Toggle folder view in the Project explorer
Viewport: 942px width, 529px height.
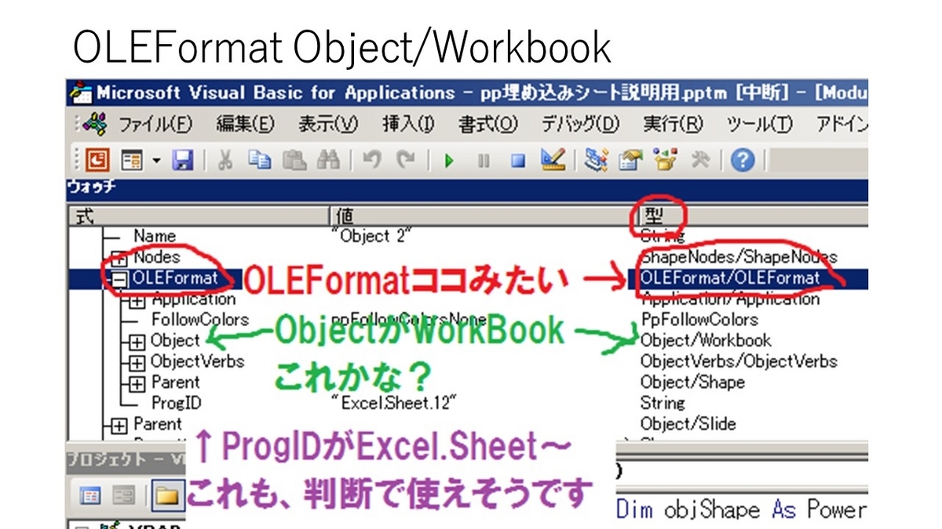[168, 495]
